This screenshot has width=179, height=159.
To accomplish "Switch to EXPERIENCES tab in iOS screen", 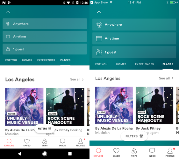I will pos(144,64).
